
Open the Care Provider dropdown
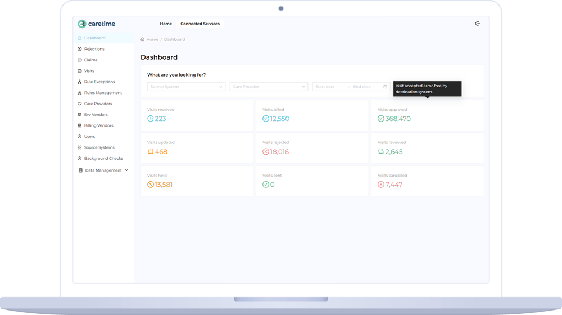[269, 87]
